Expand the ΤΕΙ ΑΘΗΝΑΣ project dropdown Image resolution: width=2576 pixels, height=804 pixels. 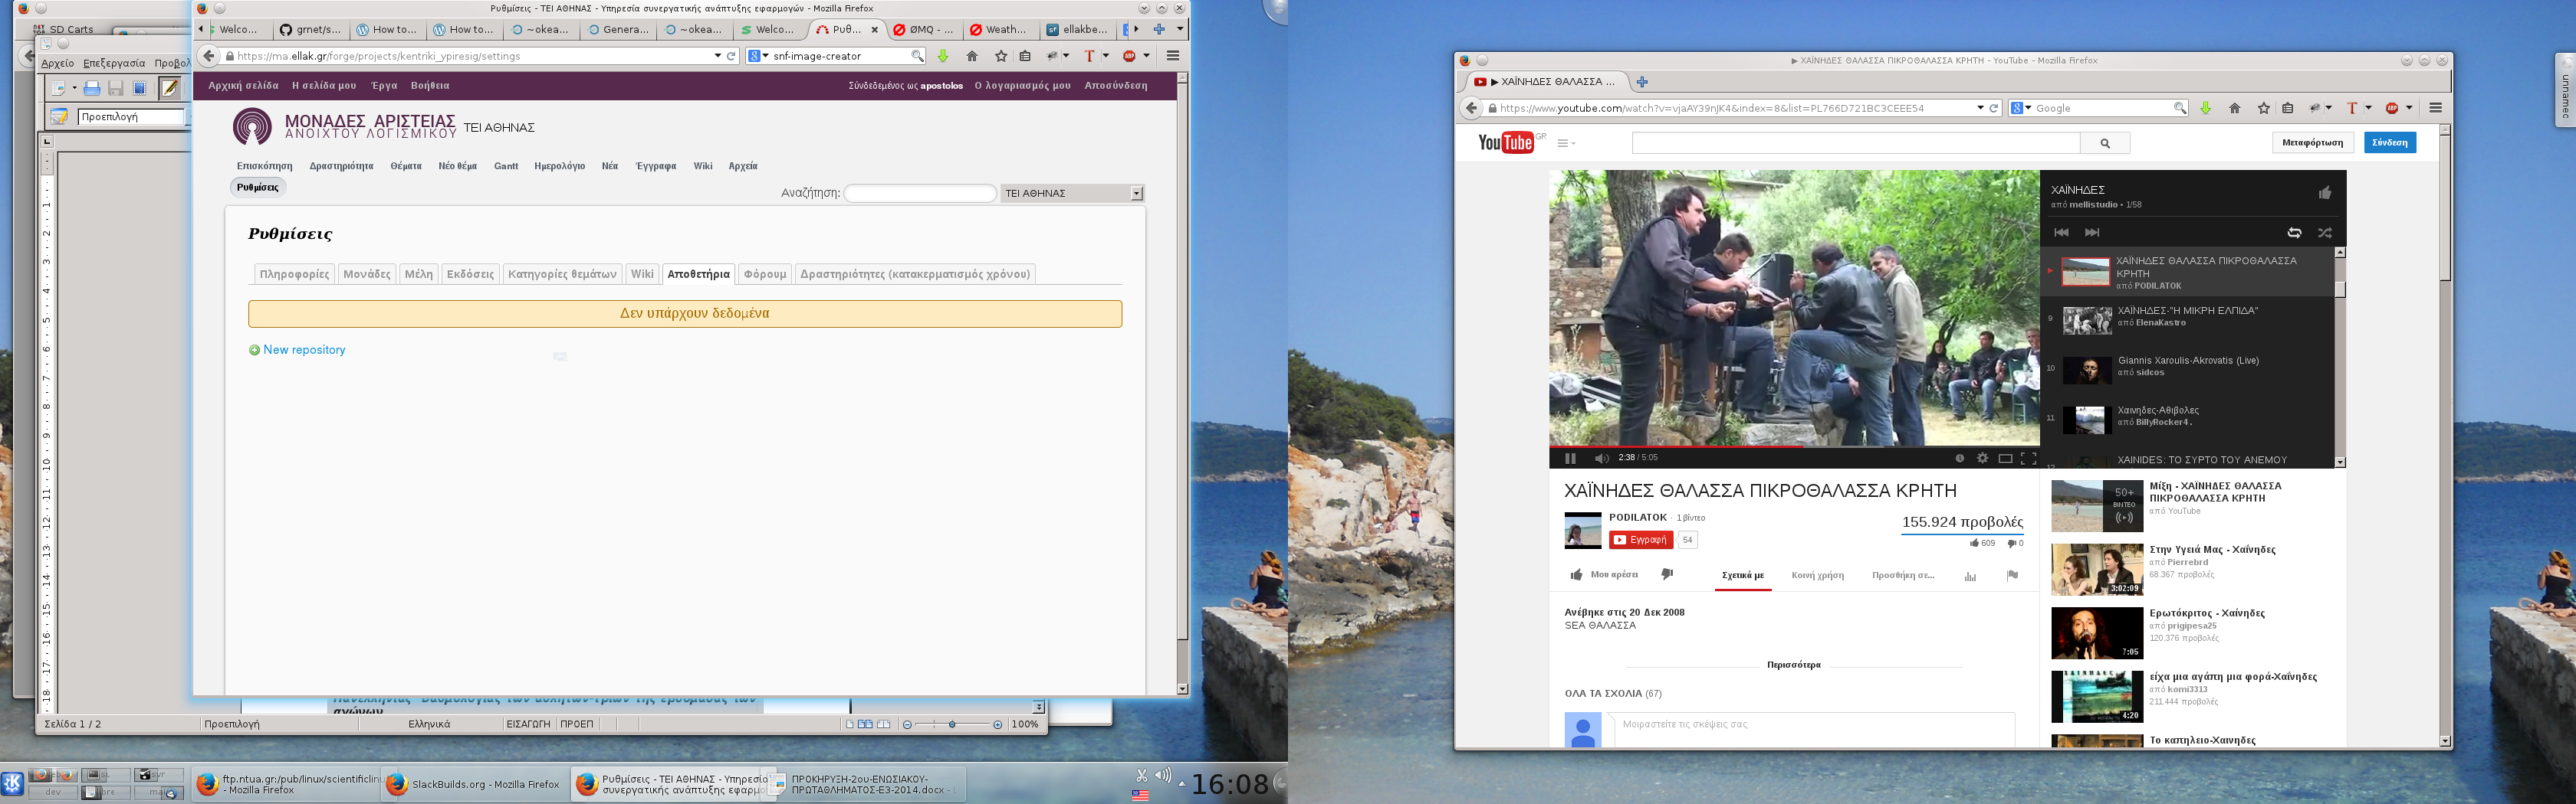coord(1136,194)
